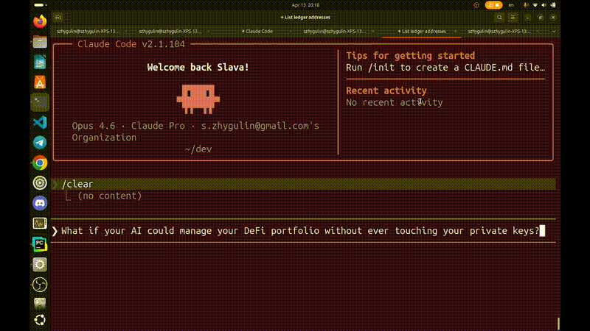Click the 'Recent activity' heading
Screen dimensions: 590x331
pyautogui.click(x=386, y=90)
